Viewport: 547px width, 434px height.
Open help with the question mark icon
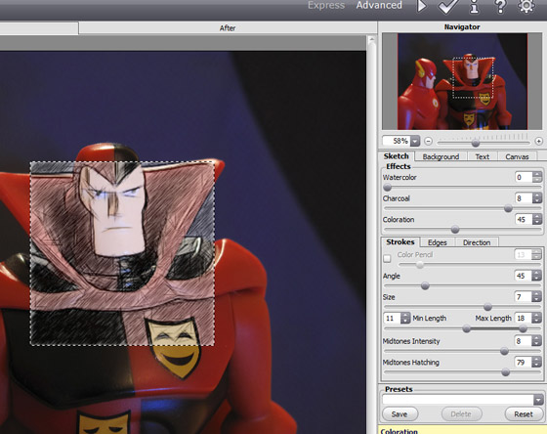click(500, 6)
